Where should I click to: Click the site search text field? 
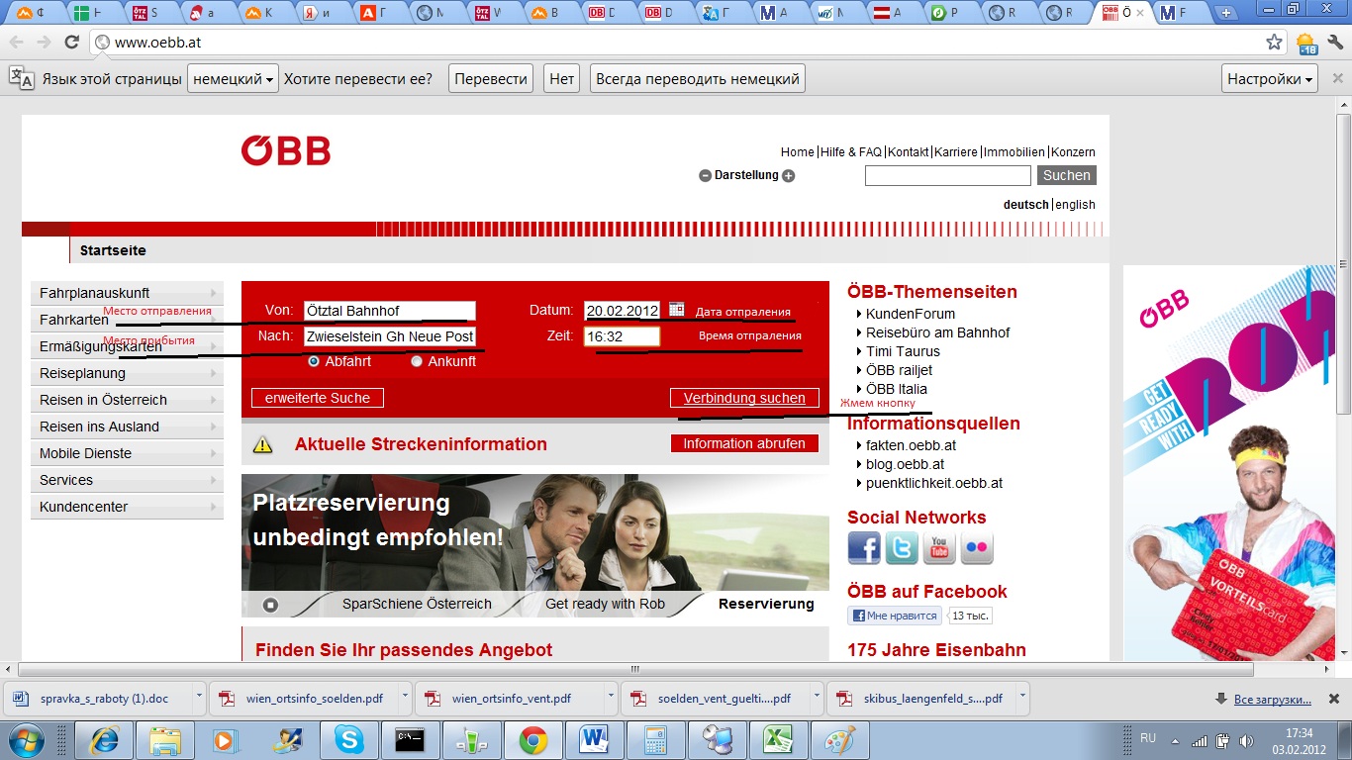pos(948,175)
